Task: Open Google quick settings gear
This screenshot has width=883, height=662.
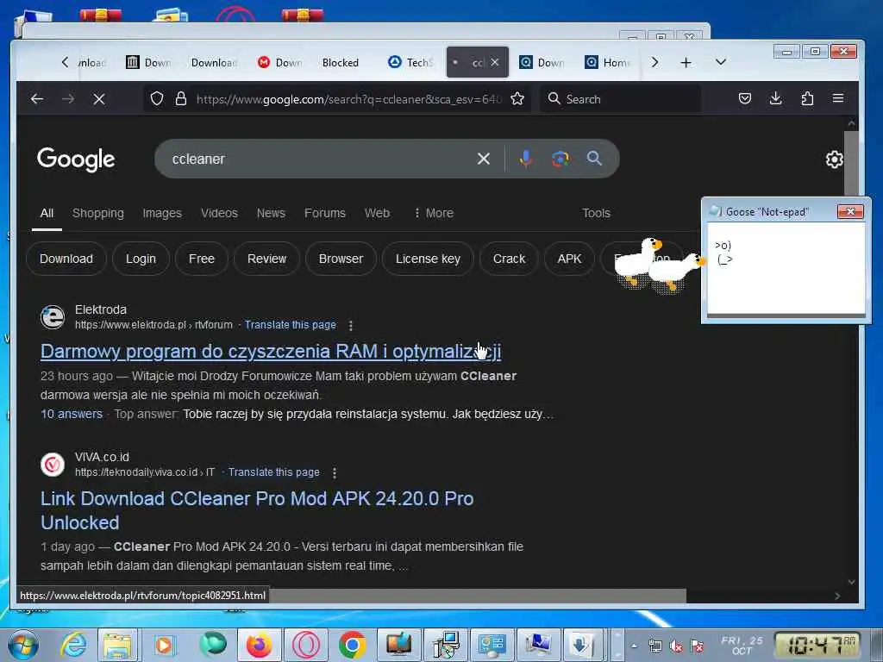Action: click(834, 159)
